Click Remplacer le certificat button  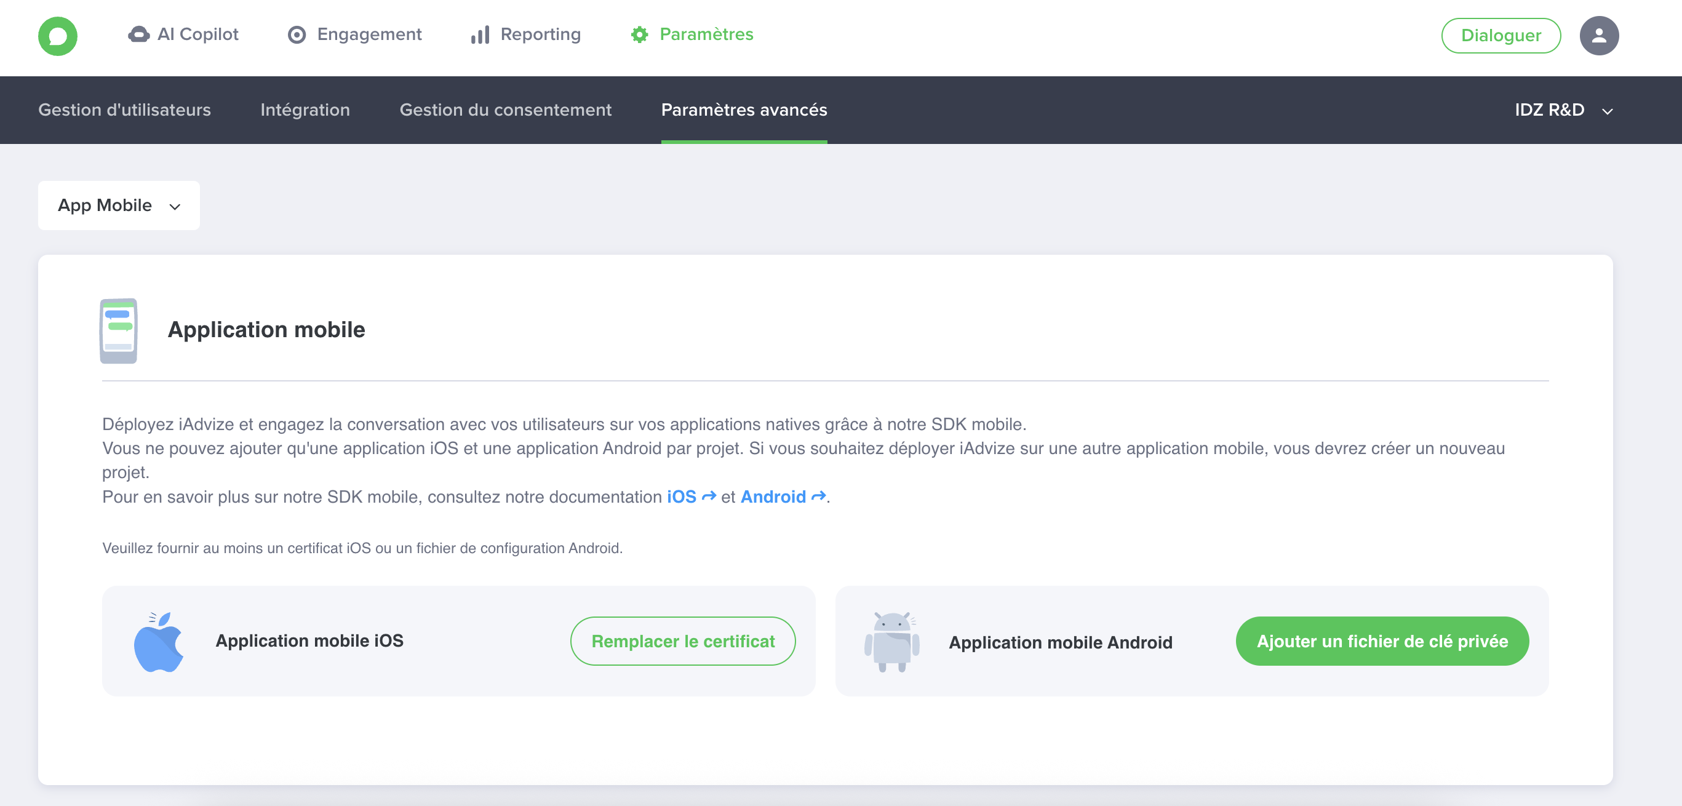(x=682, y=641)
